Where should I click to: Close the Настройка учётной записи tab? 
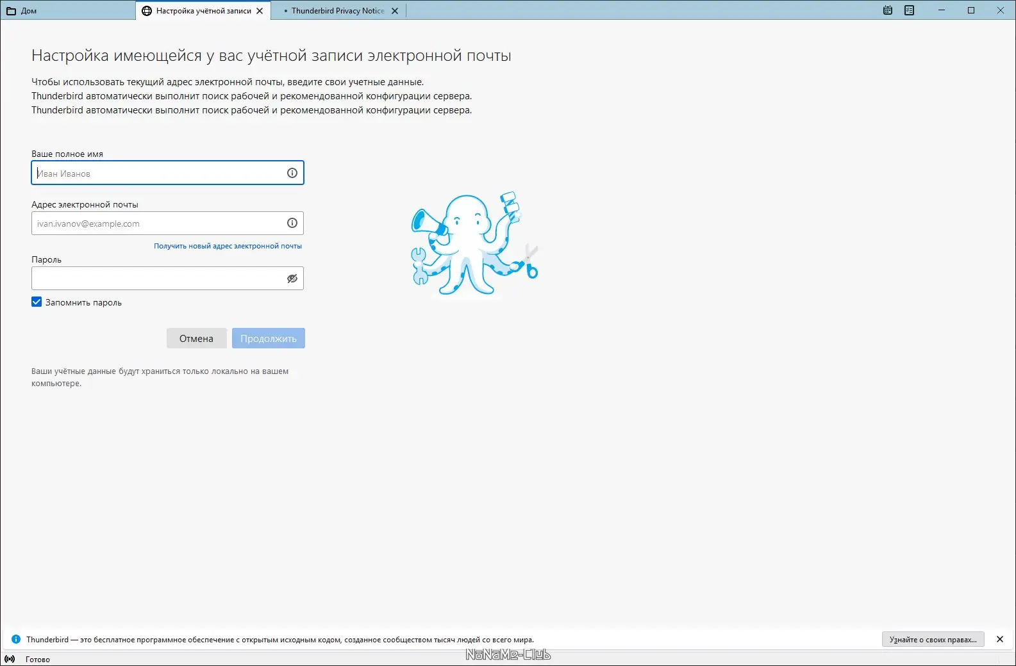point(260,11)
